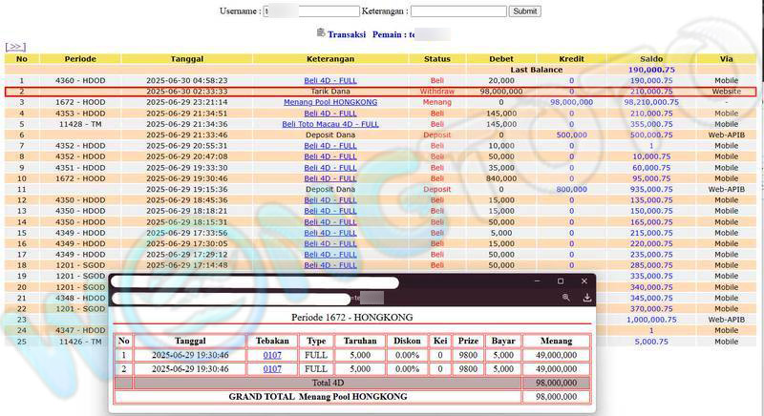The width and height of the screenshot is (764, 416).
Task: Click the Submit button
Action: coord(524,11)
